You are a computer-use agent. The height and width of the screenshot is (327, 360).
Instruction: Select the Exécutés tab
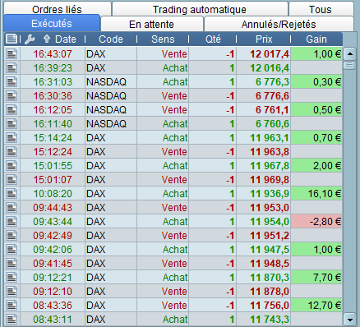click(x=52, y=23)
